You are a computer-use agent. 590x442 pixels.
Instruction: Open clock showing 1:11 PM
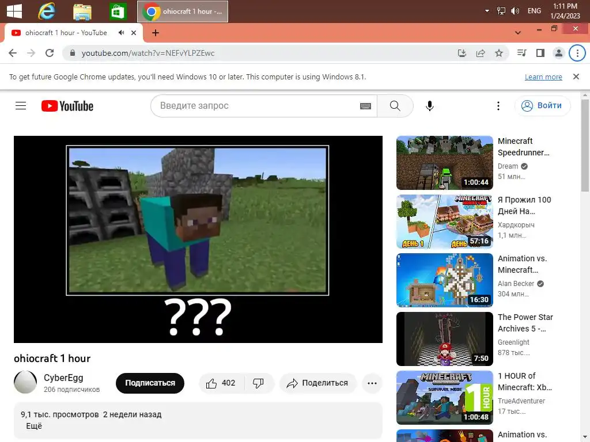[x=565, y=11]
